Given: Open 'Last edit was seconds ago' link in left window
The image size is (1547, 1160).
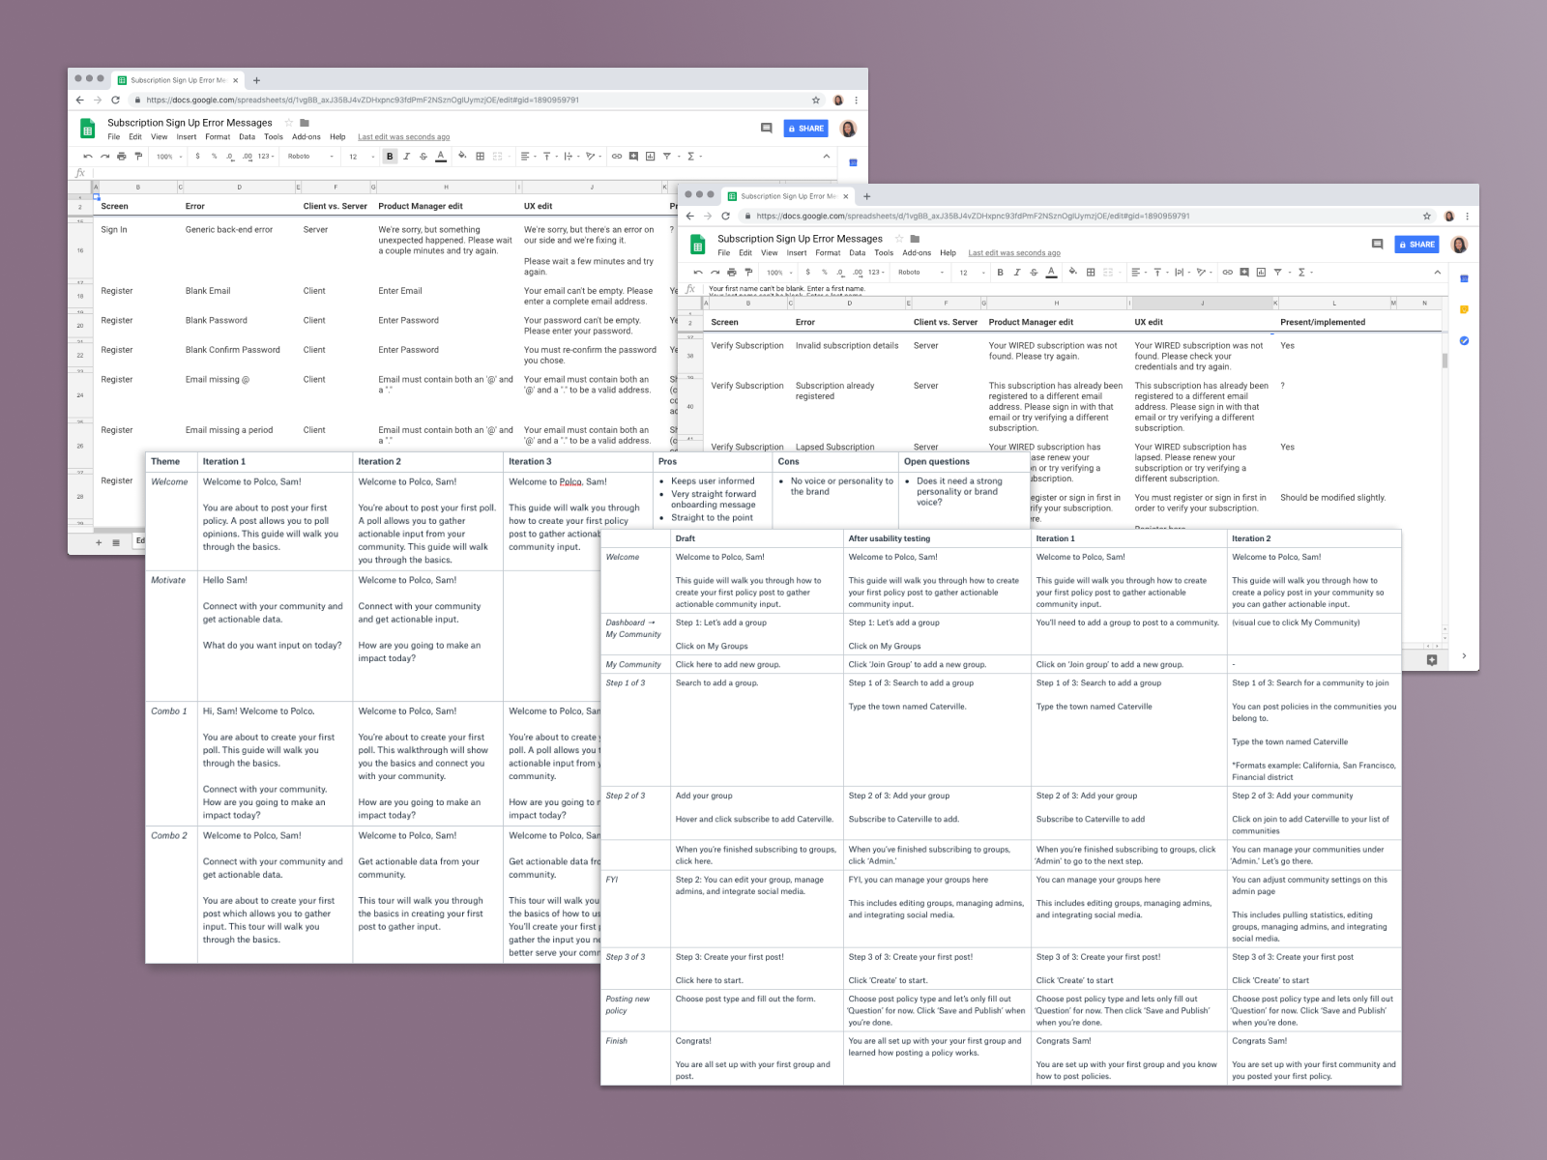Looking at the screenshot, I should coord(403,136).
